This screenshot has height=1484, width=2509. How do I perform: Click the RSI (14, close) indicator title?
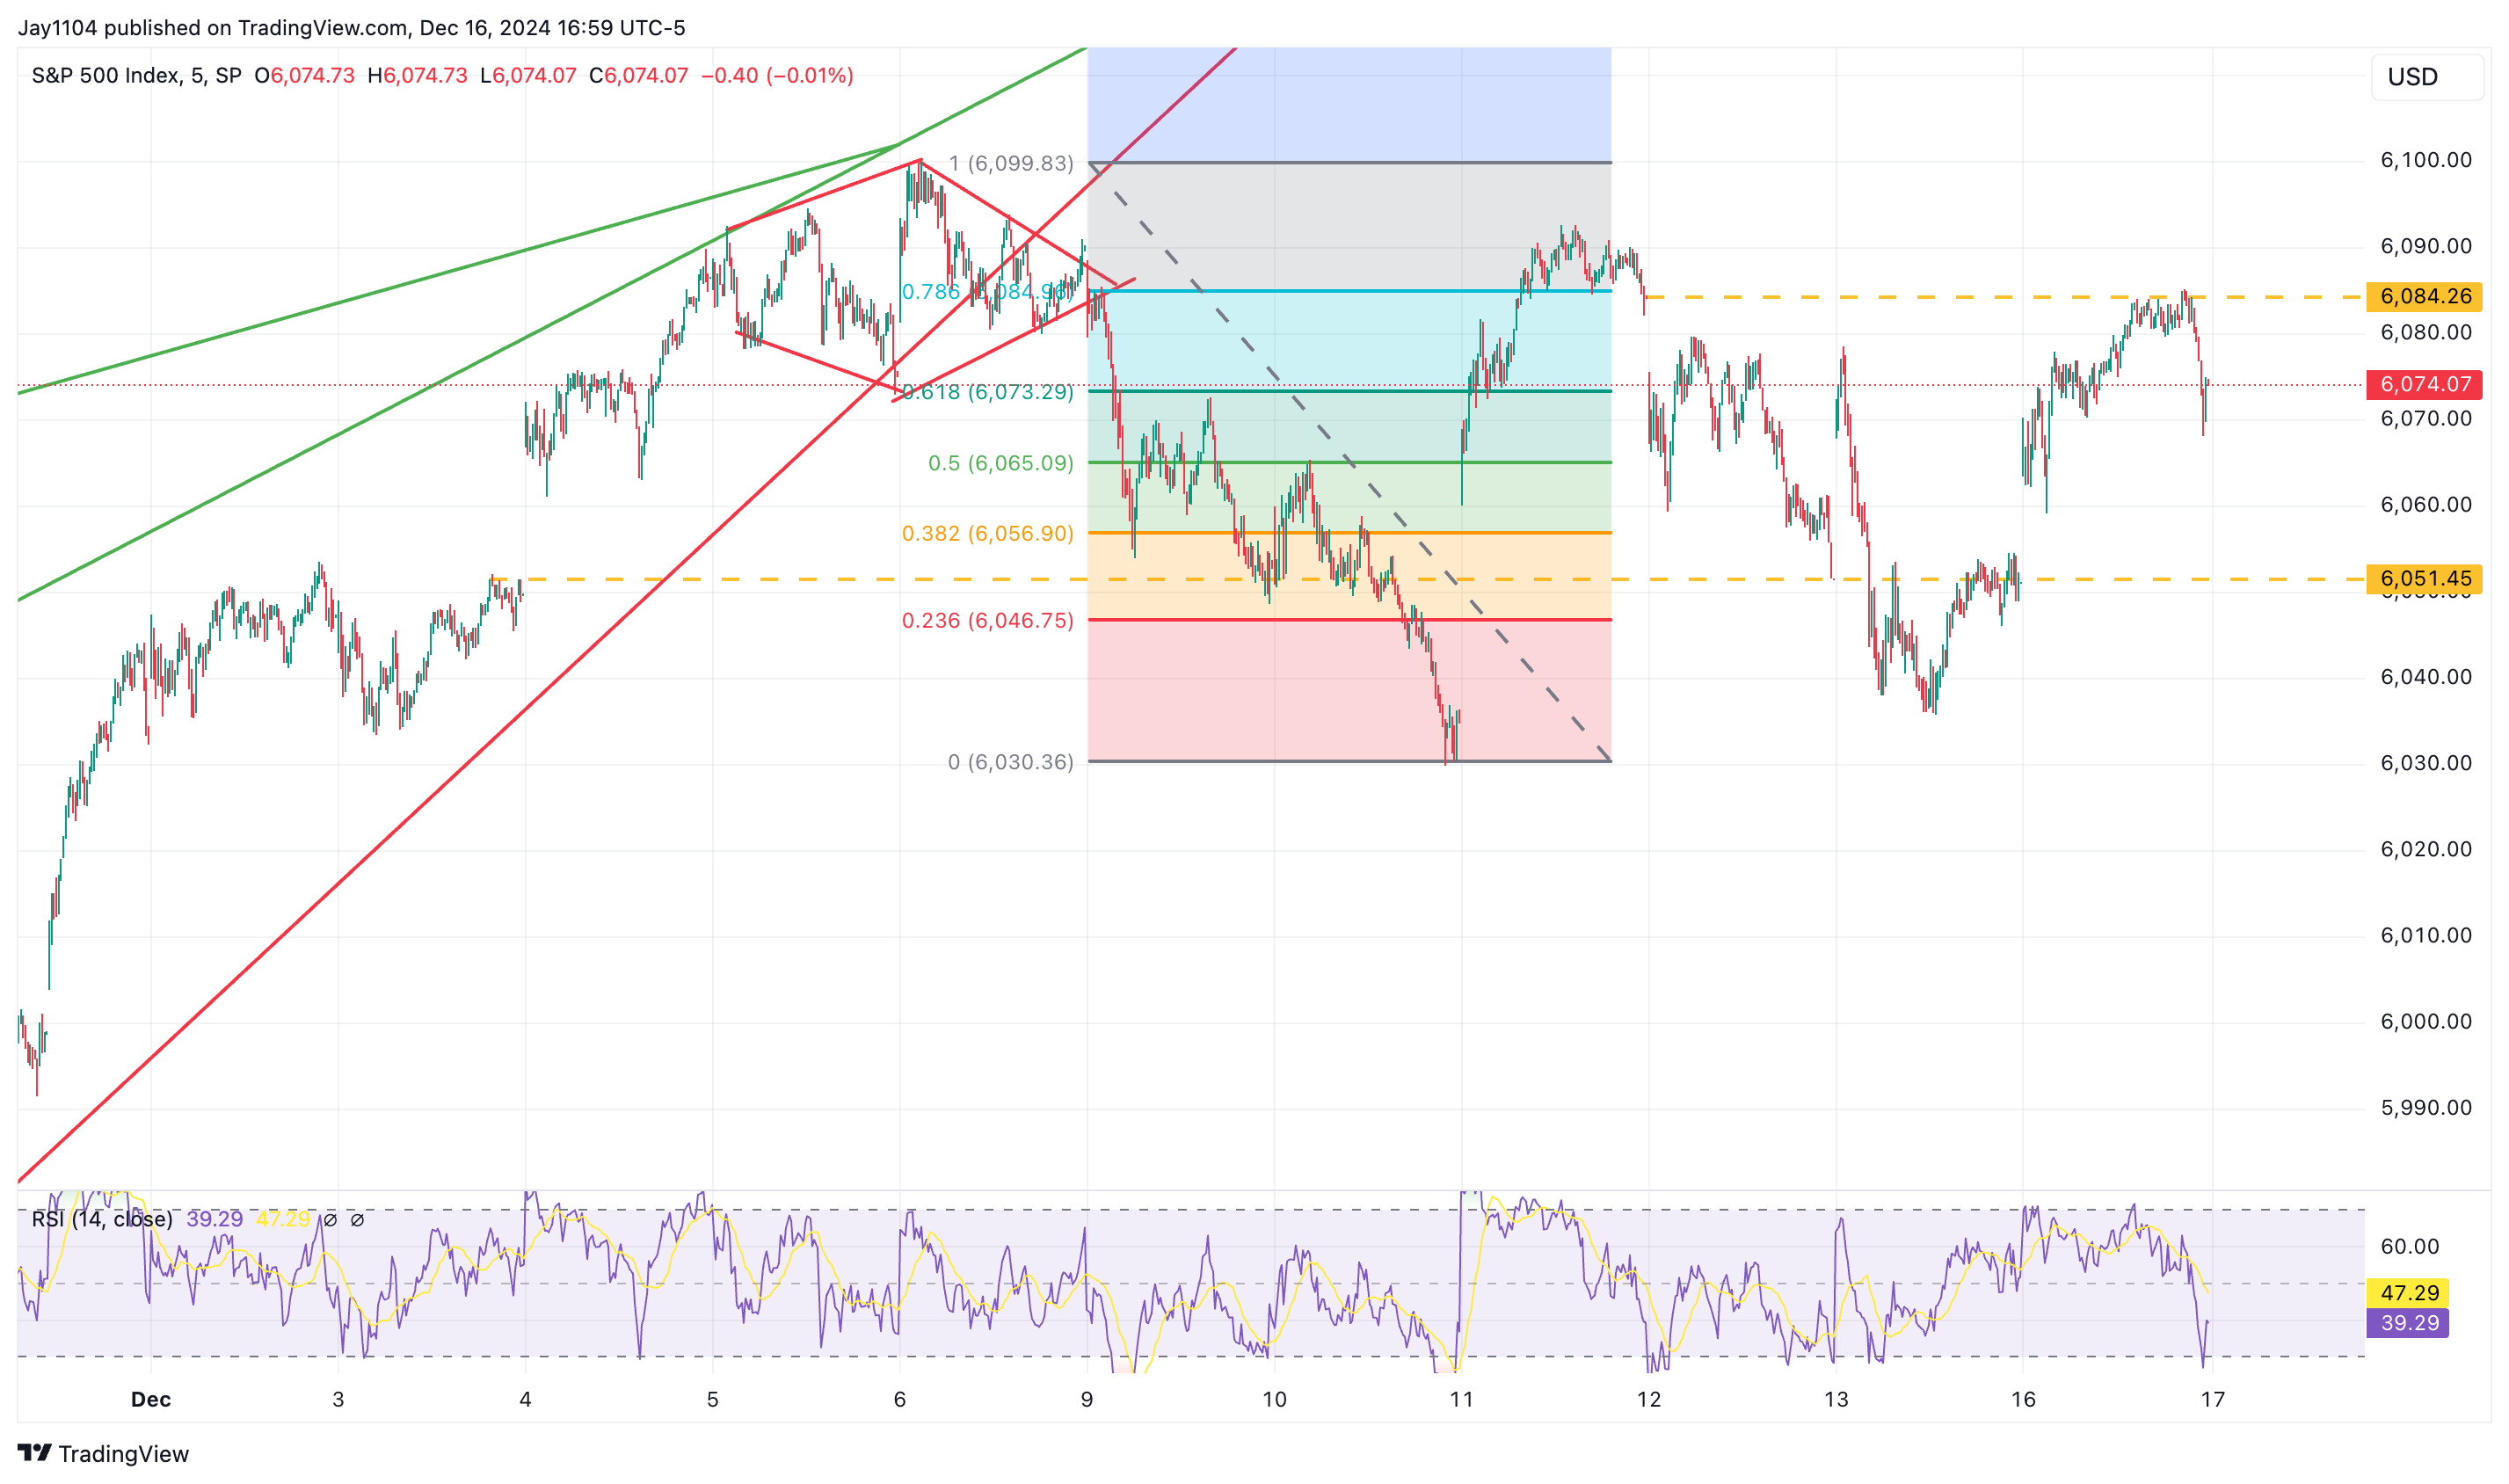[102, 1219]
